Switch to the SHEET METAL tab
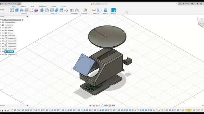Image resolution: width=204 pixels, height=114 pixels. 43,7
